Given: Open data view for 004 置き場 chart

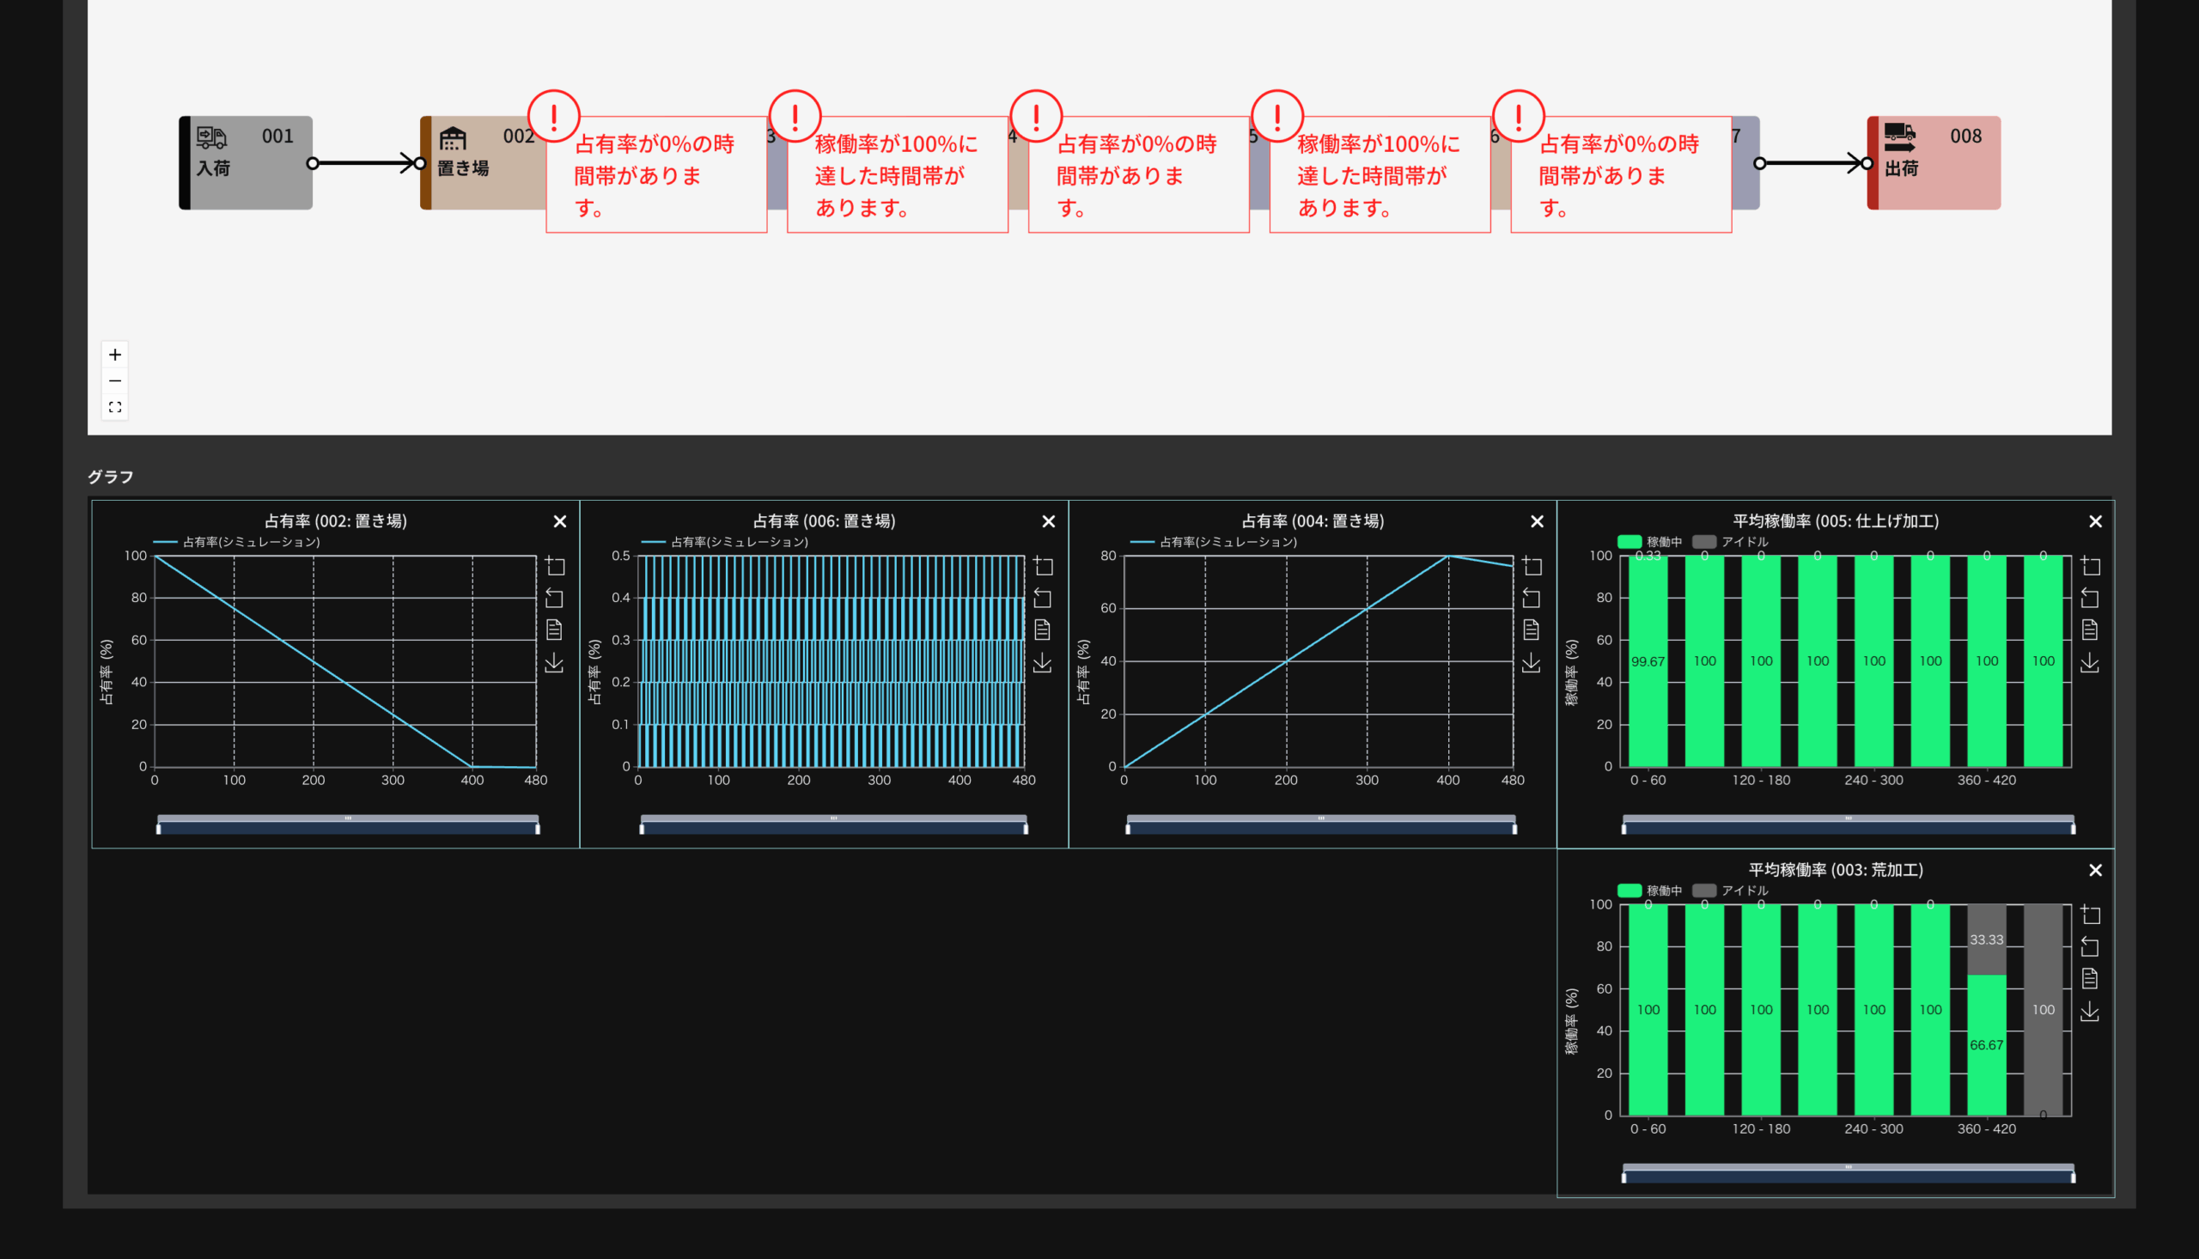Looking at the screenshot, I should click(1532, 630).
